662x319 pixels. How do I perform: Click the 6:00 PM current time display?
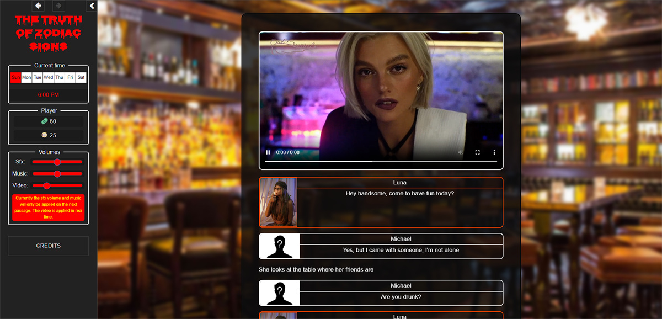coord(49,95)
